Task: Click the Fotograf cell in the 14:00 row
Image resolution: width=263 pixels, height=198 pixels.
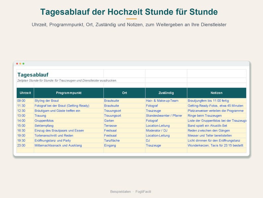Action: (x=166, y=121)
